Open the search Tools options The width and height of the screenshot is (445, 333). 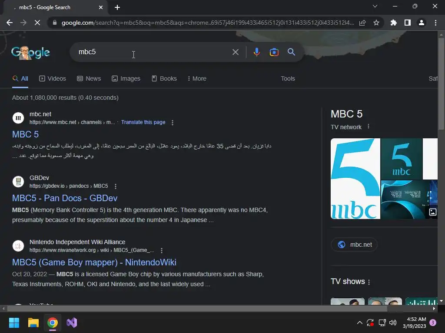click(x=288, y=79)
